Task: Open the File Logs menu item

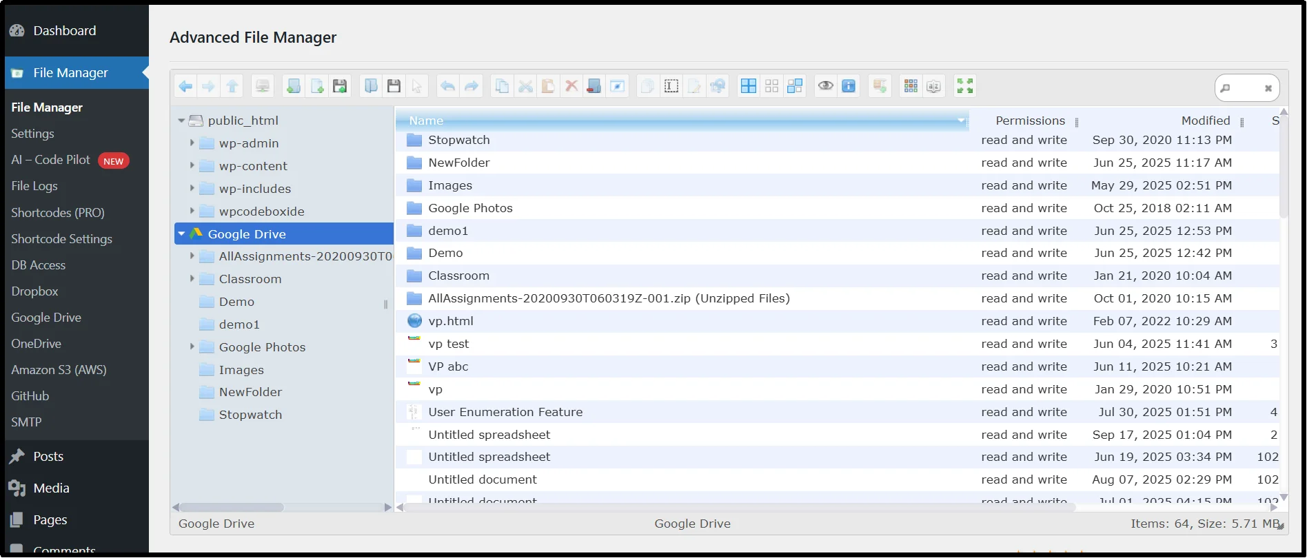Action: (34, 186)
